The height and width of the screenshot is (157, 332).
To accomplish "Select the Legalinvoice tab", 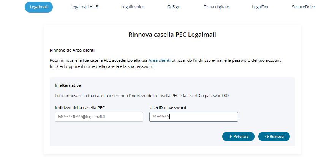I will pyautogui.click(x=133, y=7).
